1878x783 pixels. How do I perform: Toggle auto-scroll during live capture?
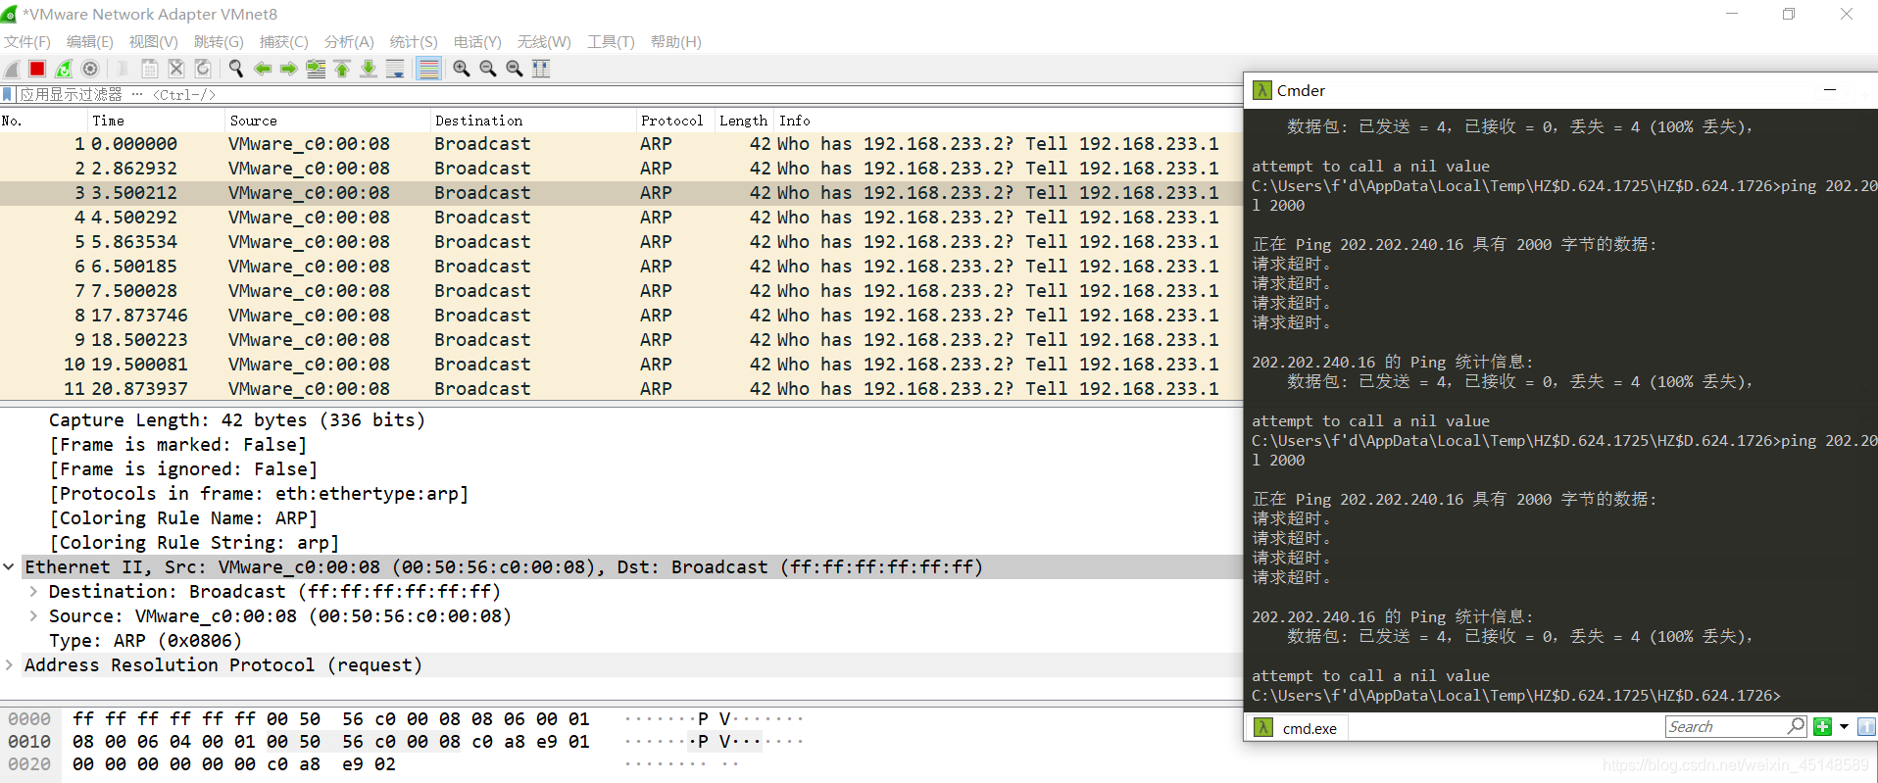(x=395, y=69)
